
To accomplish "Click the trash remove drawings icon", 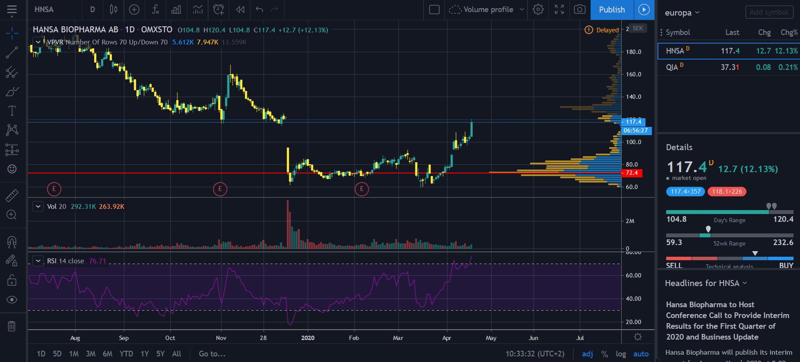I will point(12,326).
